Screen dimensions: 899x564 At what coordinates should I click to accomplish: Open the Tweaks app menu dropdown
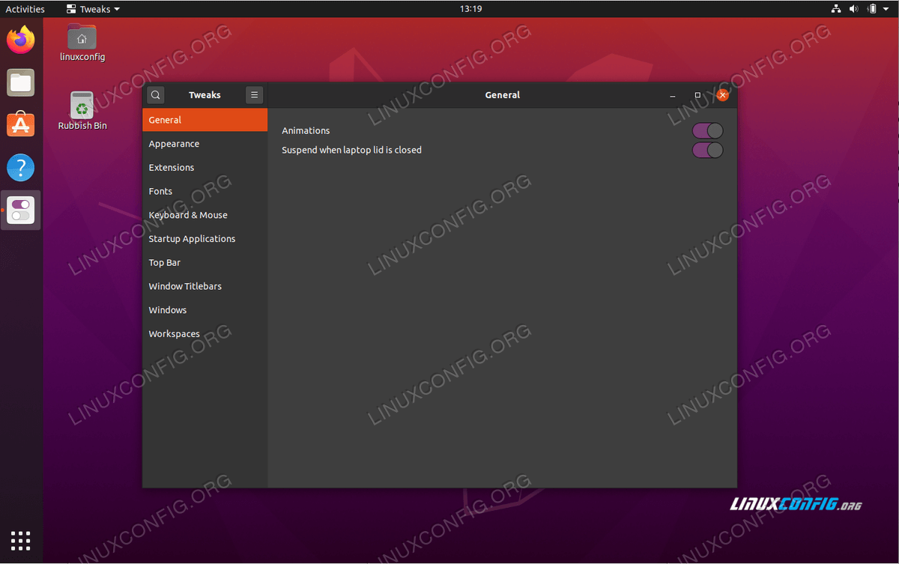pos(93,9)
